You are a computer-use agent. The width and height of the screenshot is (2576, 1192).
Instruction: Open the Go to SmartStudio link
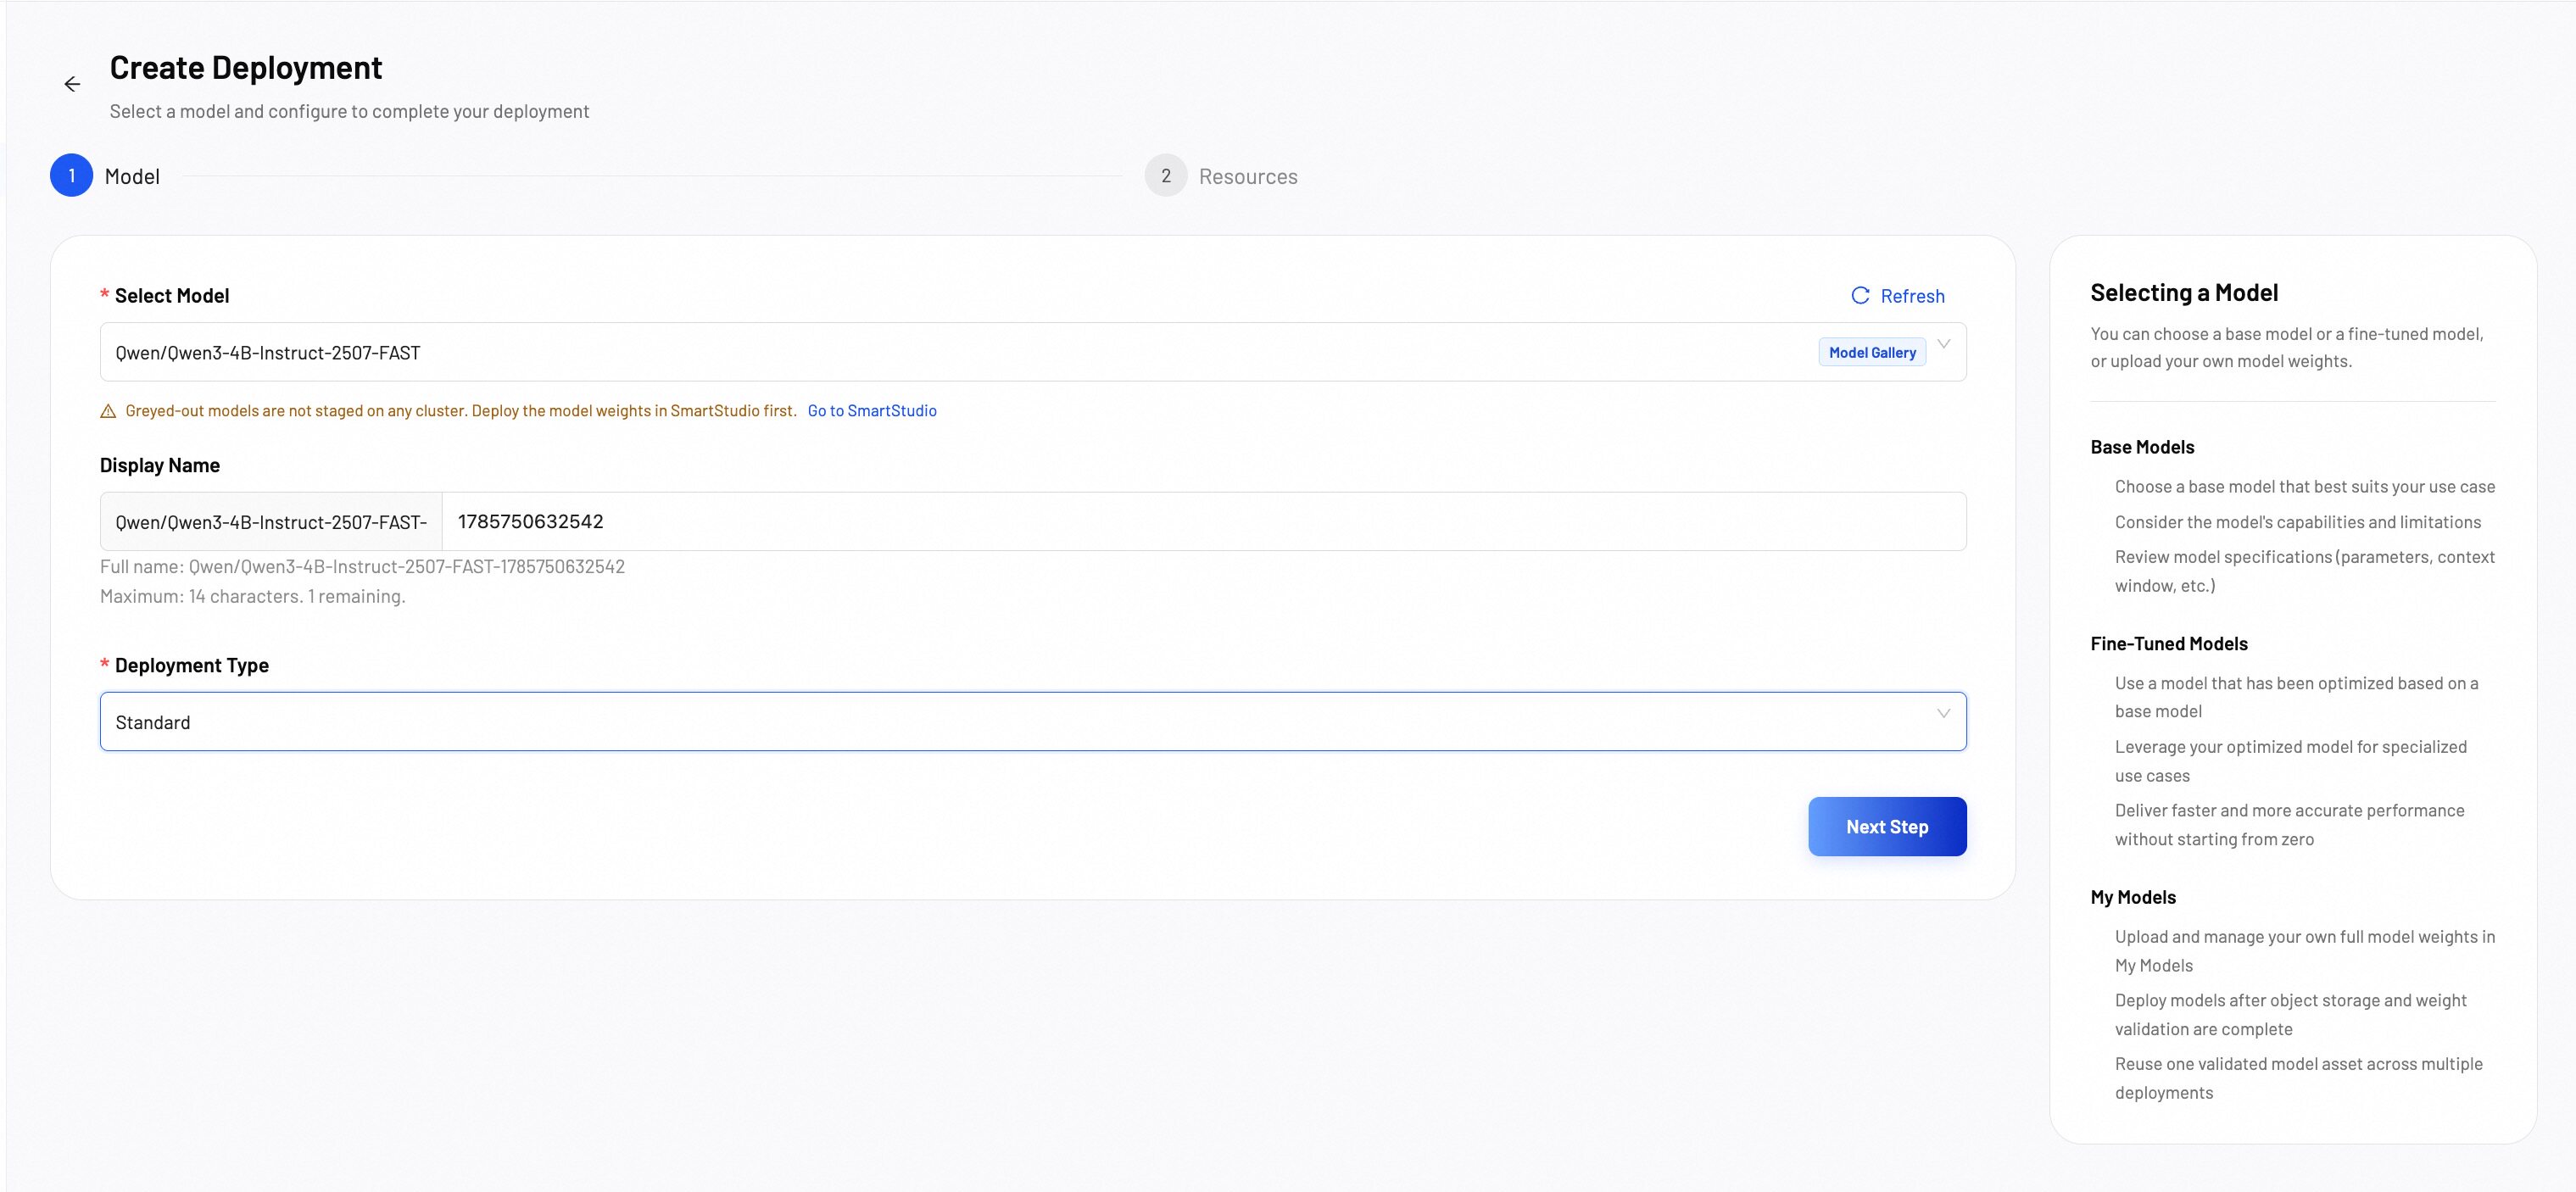click(x=872, y=411)
